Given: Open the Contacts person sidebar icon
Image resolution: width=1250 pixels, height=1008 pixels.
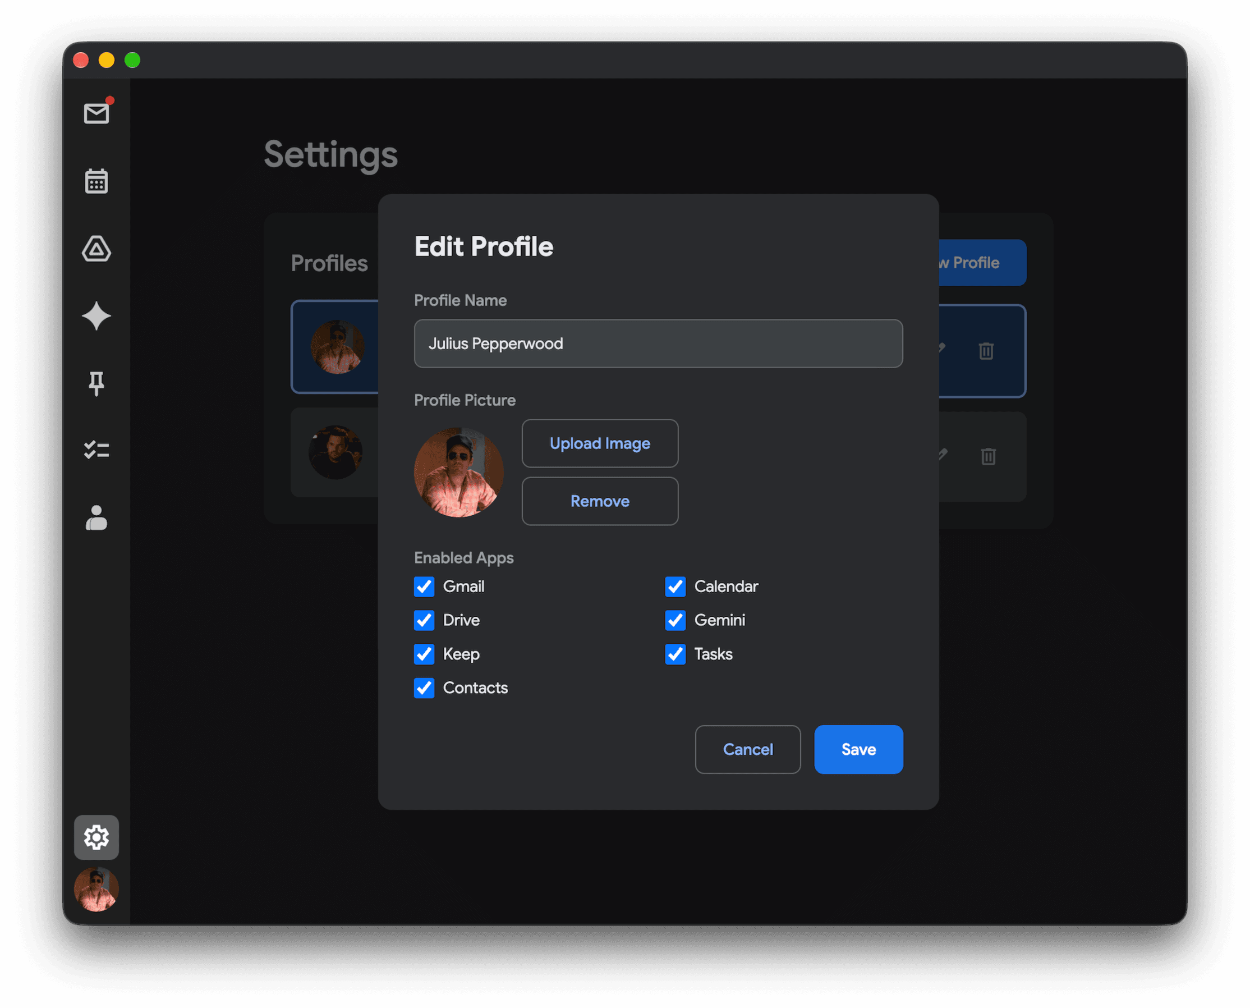Looking at the screenshot, I should click(96, 517).
